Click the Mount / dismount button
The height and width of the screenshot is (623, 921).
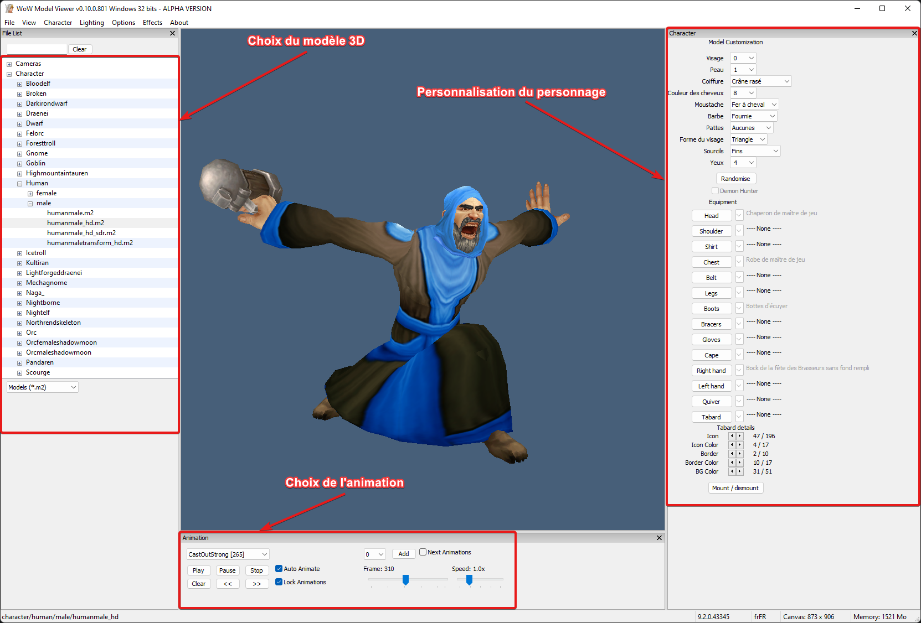pyautogui.click(x=735, y=488)
